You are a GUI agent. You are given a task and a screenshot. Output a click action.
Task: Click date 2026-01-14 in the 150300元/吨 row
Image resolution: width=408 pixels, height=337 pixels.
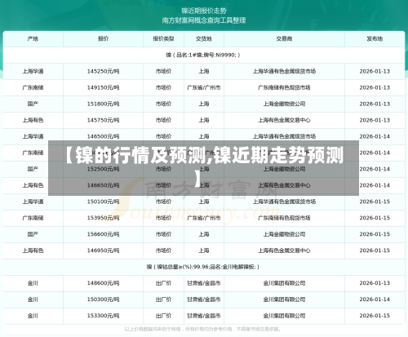point(375,299)
